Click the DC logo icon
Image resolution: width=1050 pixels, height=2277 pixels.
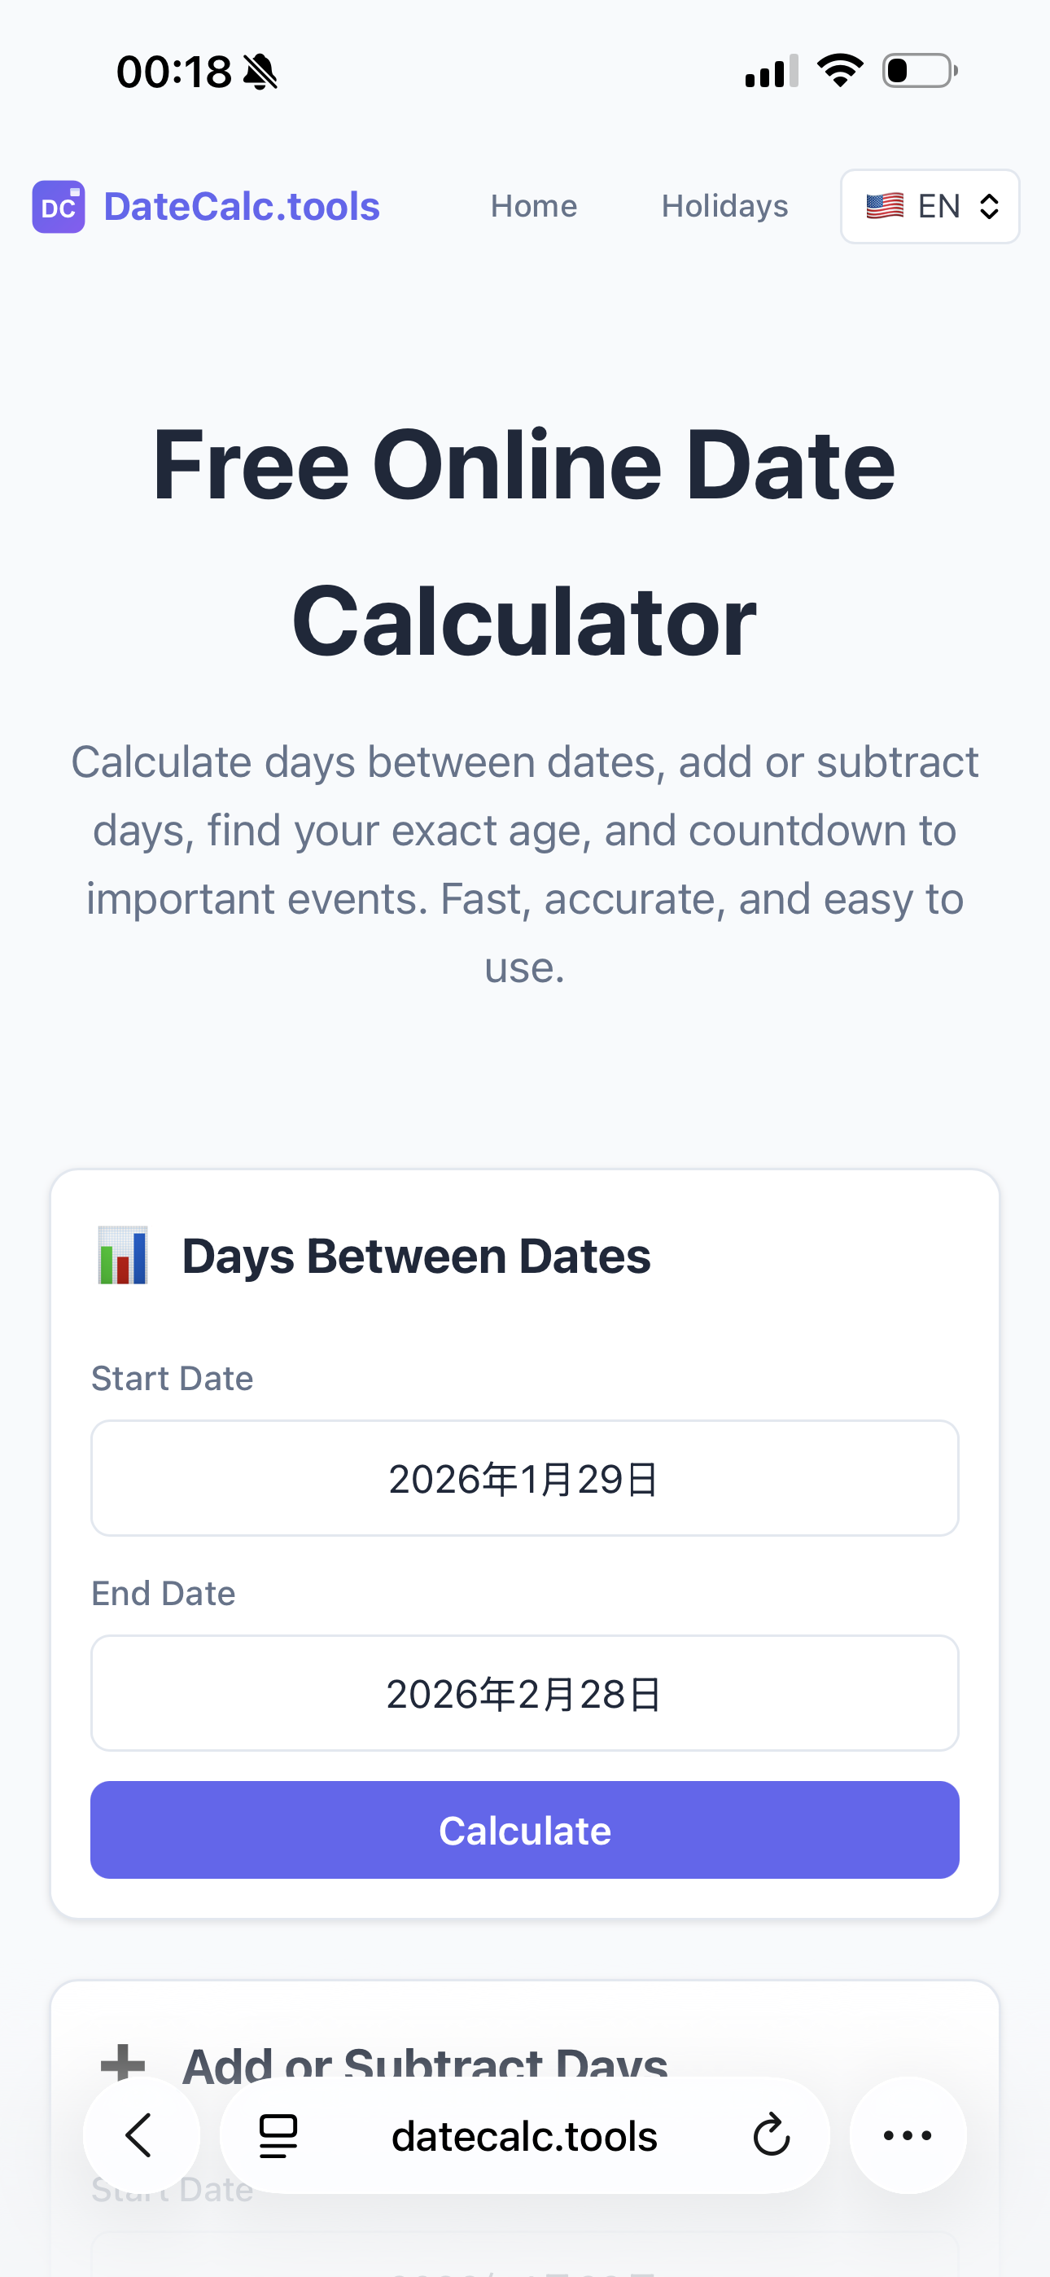(58, 206)
